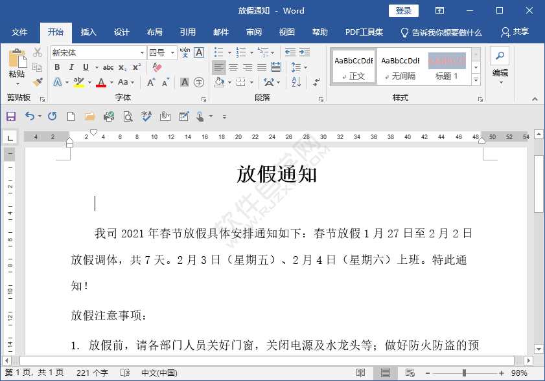Open the 文件 menu
The height and width of the screenshot is (381, 545).
tap(20, 32)
